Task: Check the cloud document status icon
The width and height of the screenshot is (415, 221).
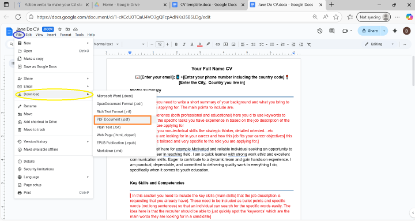Action: [76, 29]
